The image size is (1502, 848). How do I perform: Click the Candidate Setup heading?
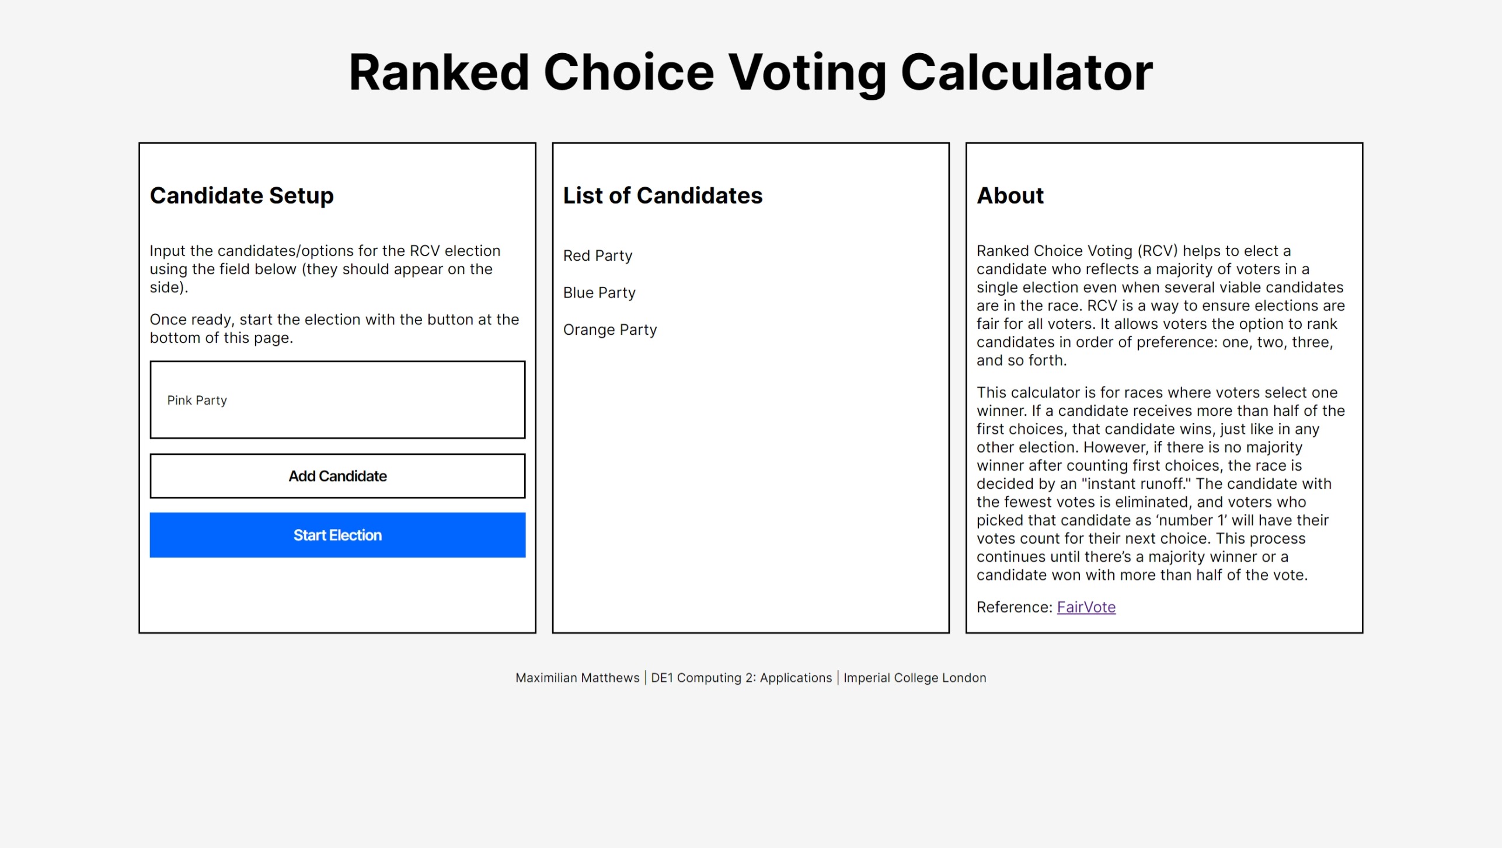point(242,195)
